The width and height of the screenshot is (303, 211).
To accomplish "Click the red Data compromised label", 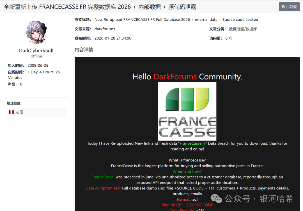I will pyautogui.click(x=103, y=188).
